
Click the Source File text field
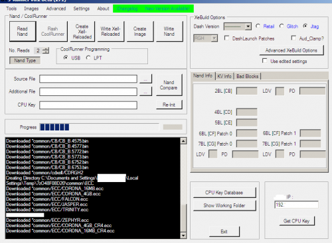(x=88, y=79)
